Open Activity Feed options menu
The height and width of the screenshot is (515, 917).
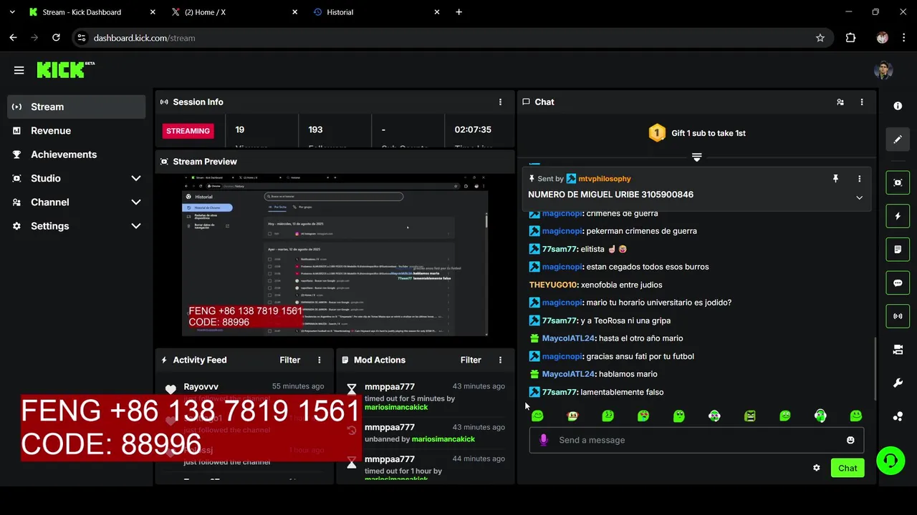point(320,360)
